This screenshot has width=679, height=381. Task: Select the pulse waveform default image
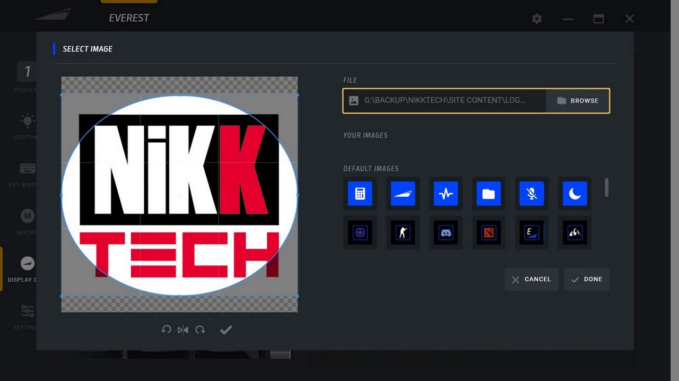tap(446, 194)
